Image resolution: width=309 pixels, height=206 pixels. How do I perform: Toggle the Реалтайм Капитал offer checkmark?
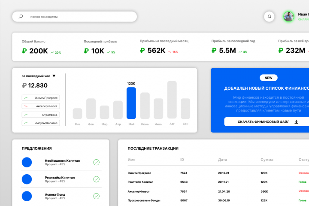97,179
